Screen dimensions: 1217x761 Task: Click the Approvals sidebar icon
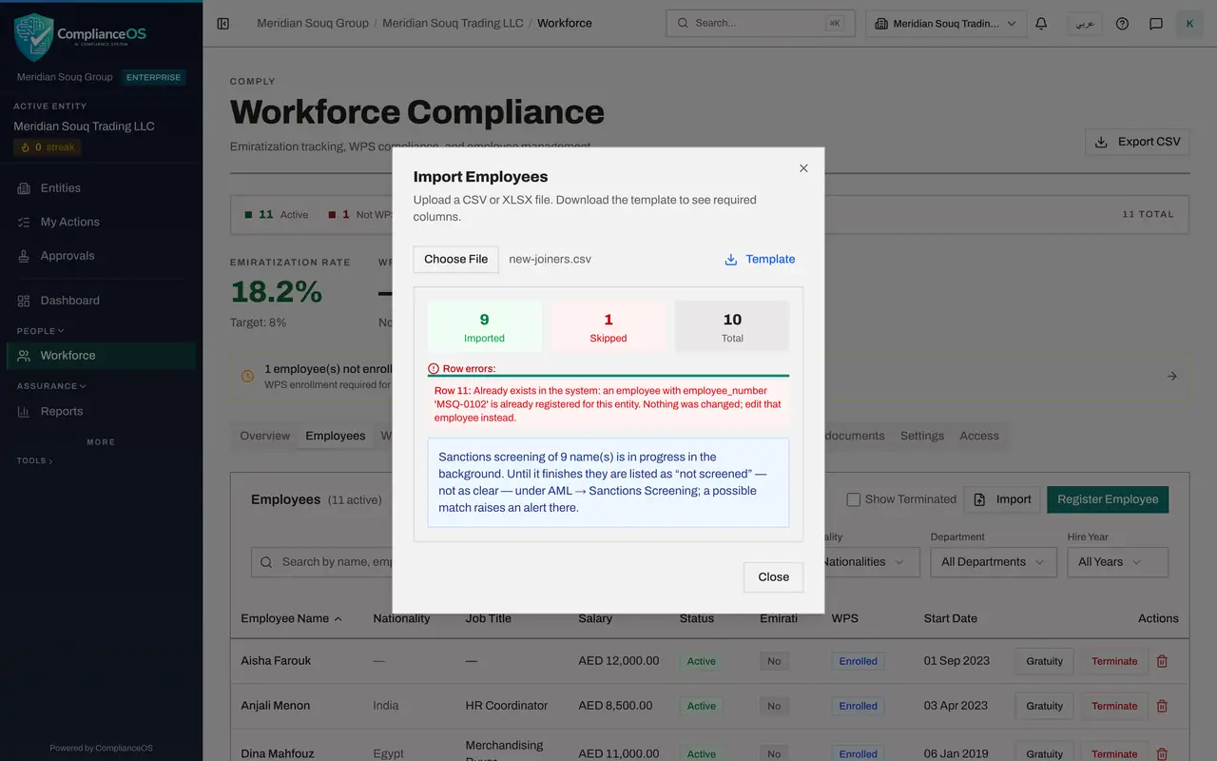pos(24,256)
